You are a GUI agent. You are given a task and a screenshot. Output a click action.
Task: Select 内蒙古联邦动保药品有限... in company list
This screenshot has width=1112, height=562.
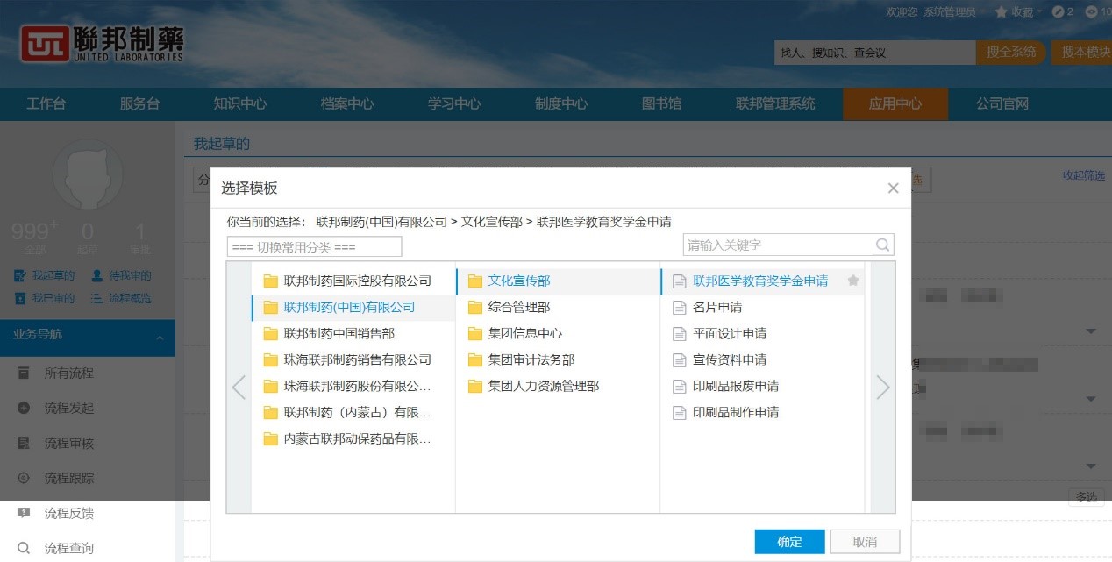tap(353, 439)
